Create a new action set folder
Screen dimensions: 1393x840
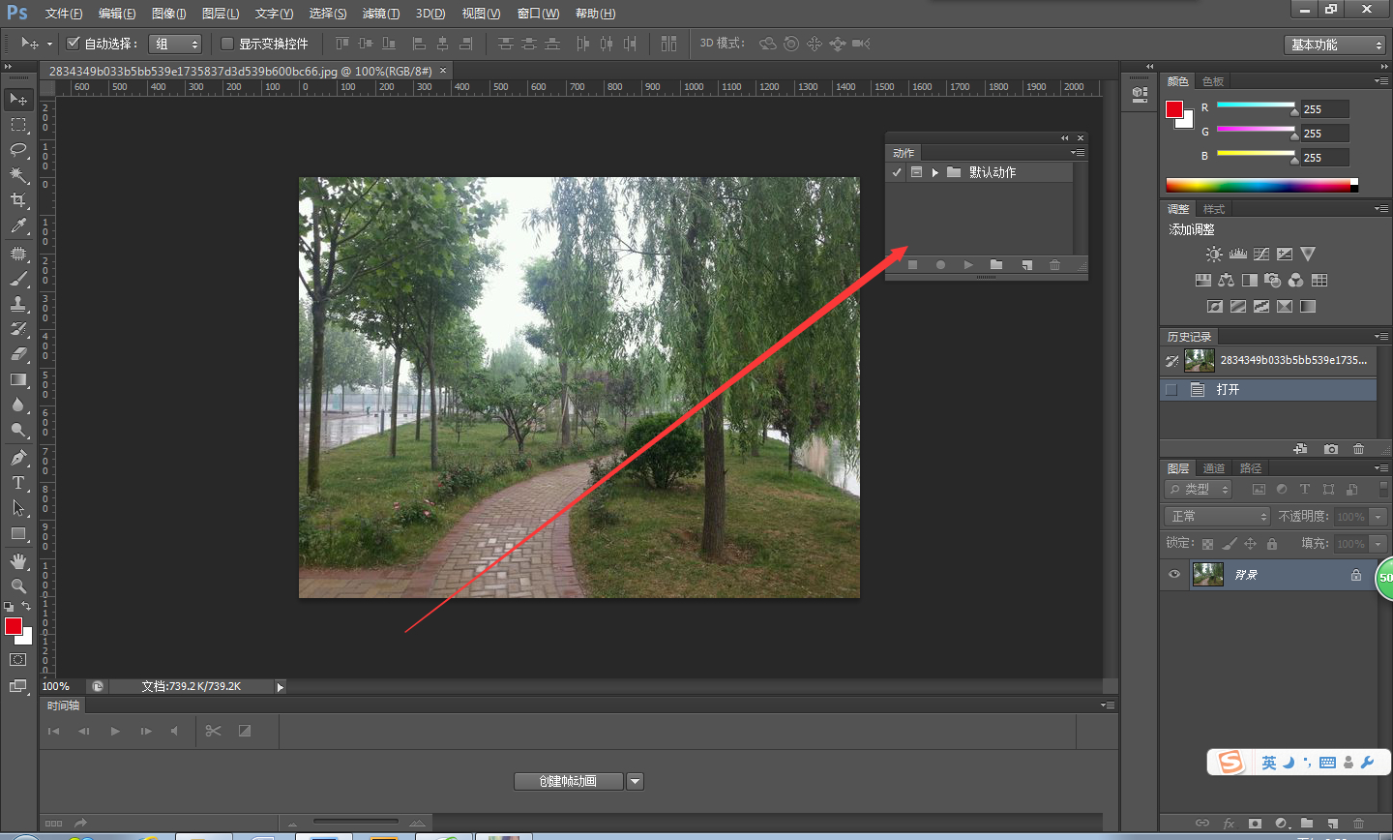[996, 265]
